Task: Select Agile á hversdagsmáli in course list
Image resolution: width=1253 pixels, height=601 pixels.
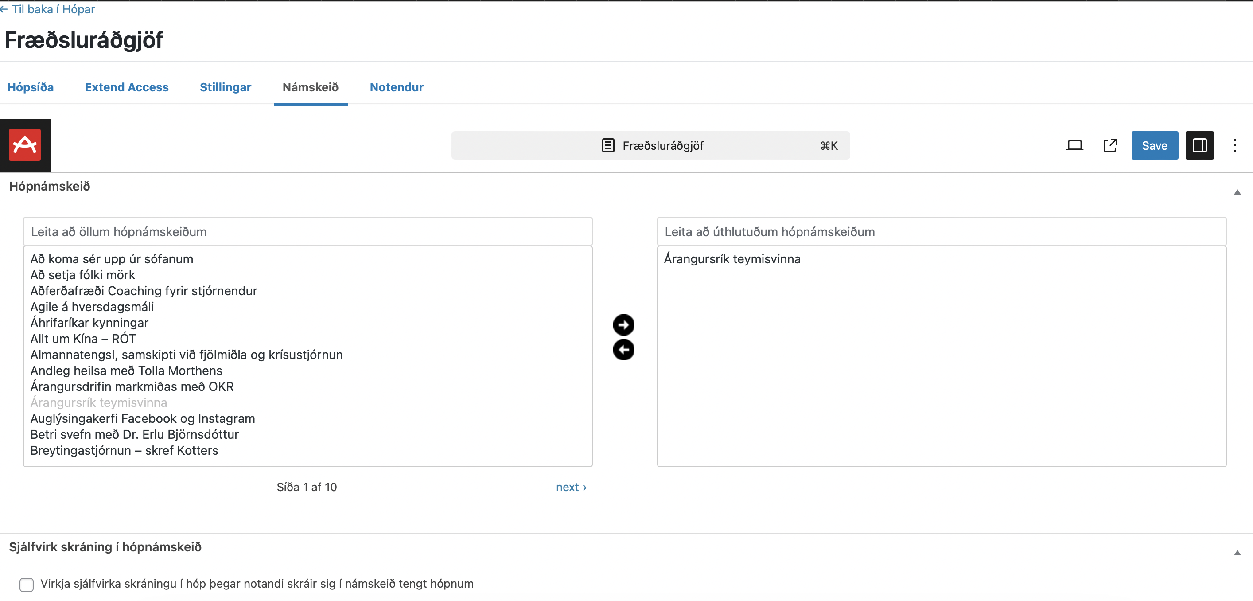Action: pos(92,307)
